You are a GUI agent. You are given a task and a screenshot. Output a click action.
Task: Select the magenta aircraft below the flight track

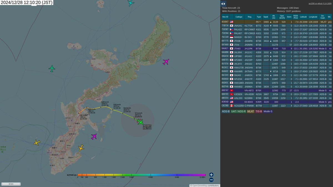click(x=94, y=136)
